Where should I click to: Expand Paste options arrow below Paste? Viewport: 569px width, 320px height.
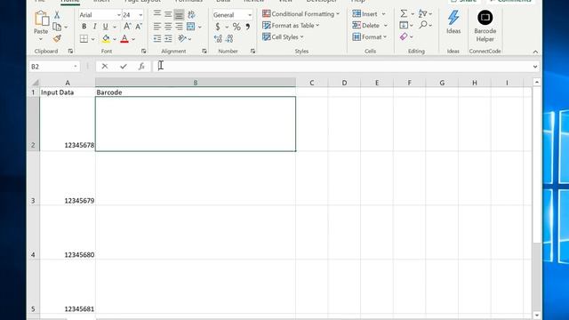point(41,39)
